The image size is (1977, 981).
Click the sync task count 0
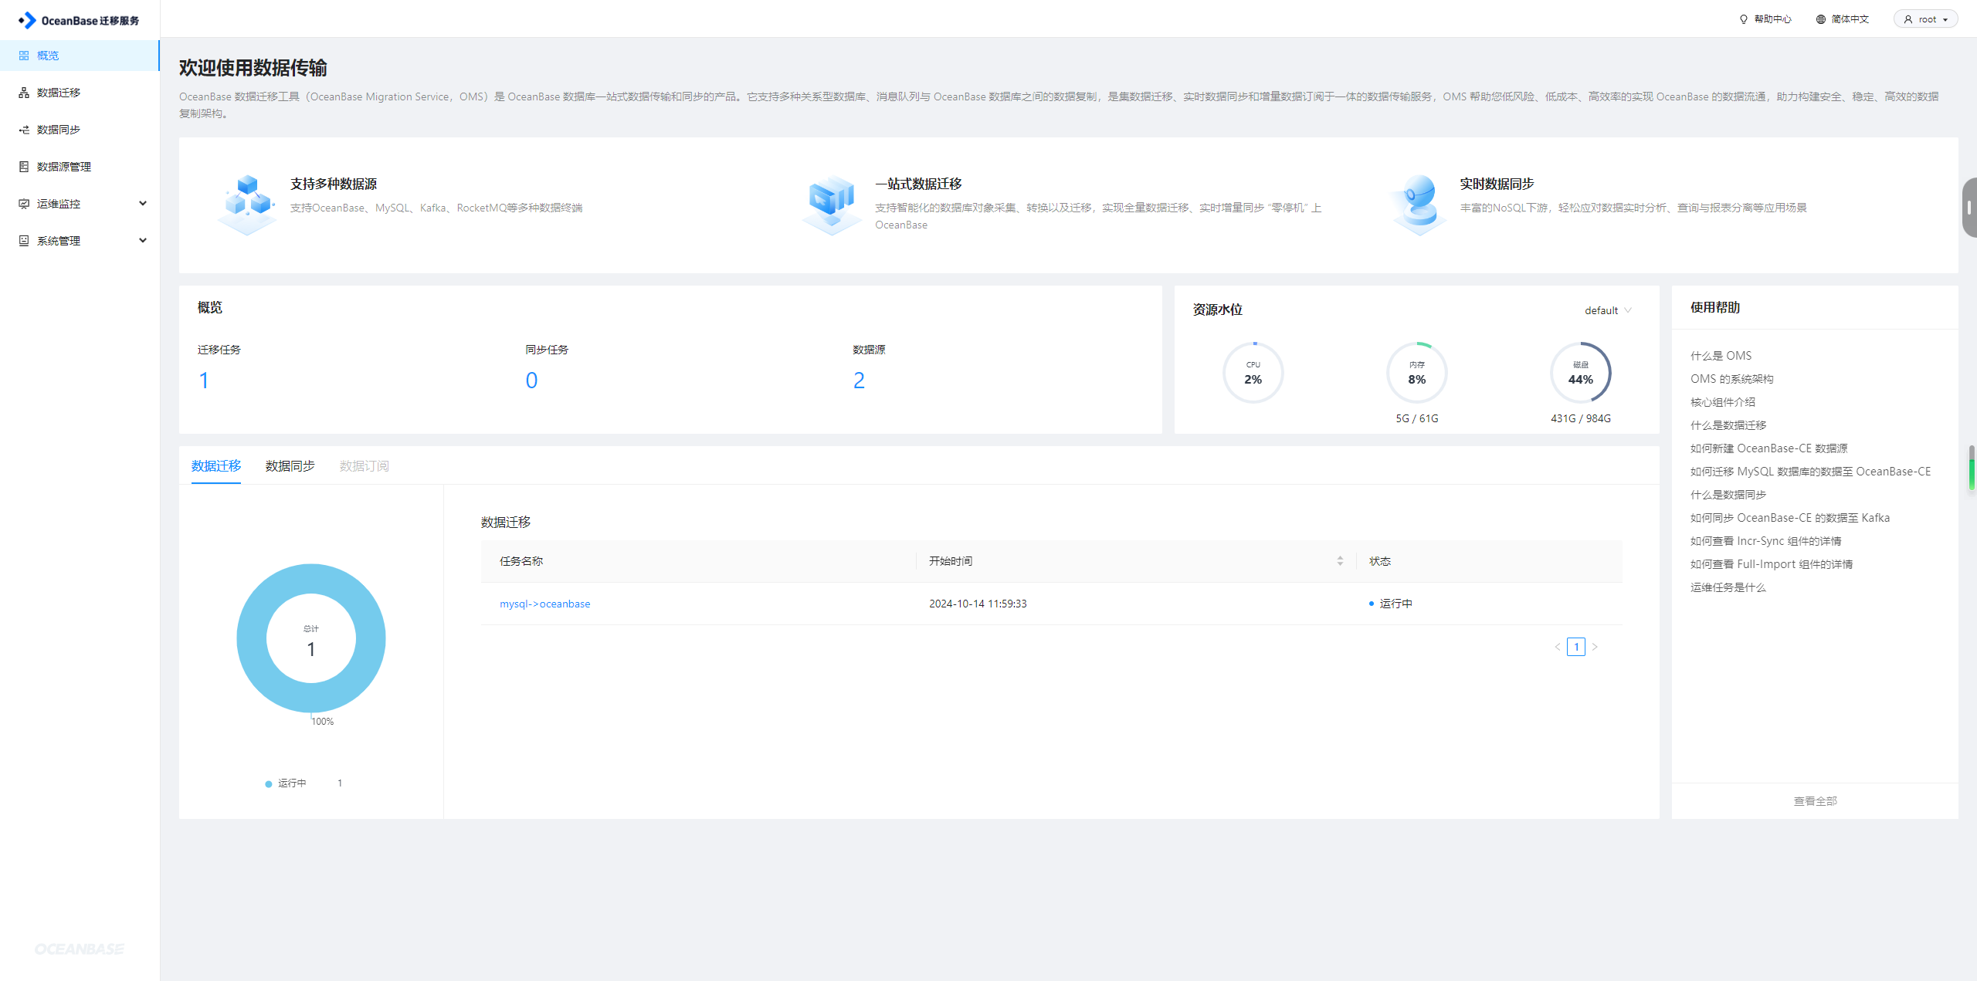(x=531, y=380)
